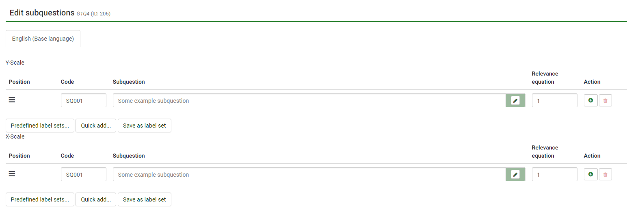The image size is (627, 208).
Task: Open Predefined label sets for Y-Scale
Action: [x=40, y=126]
